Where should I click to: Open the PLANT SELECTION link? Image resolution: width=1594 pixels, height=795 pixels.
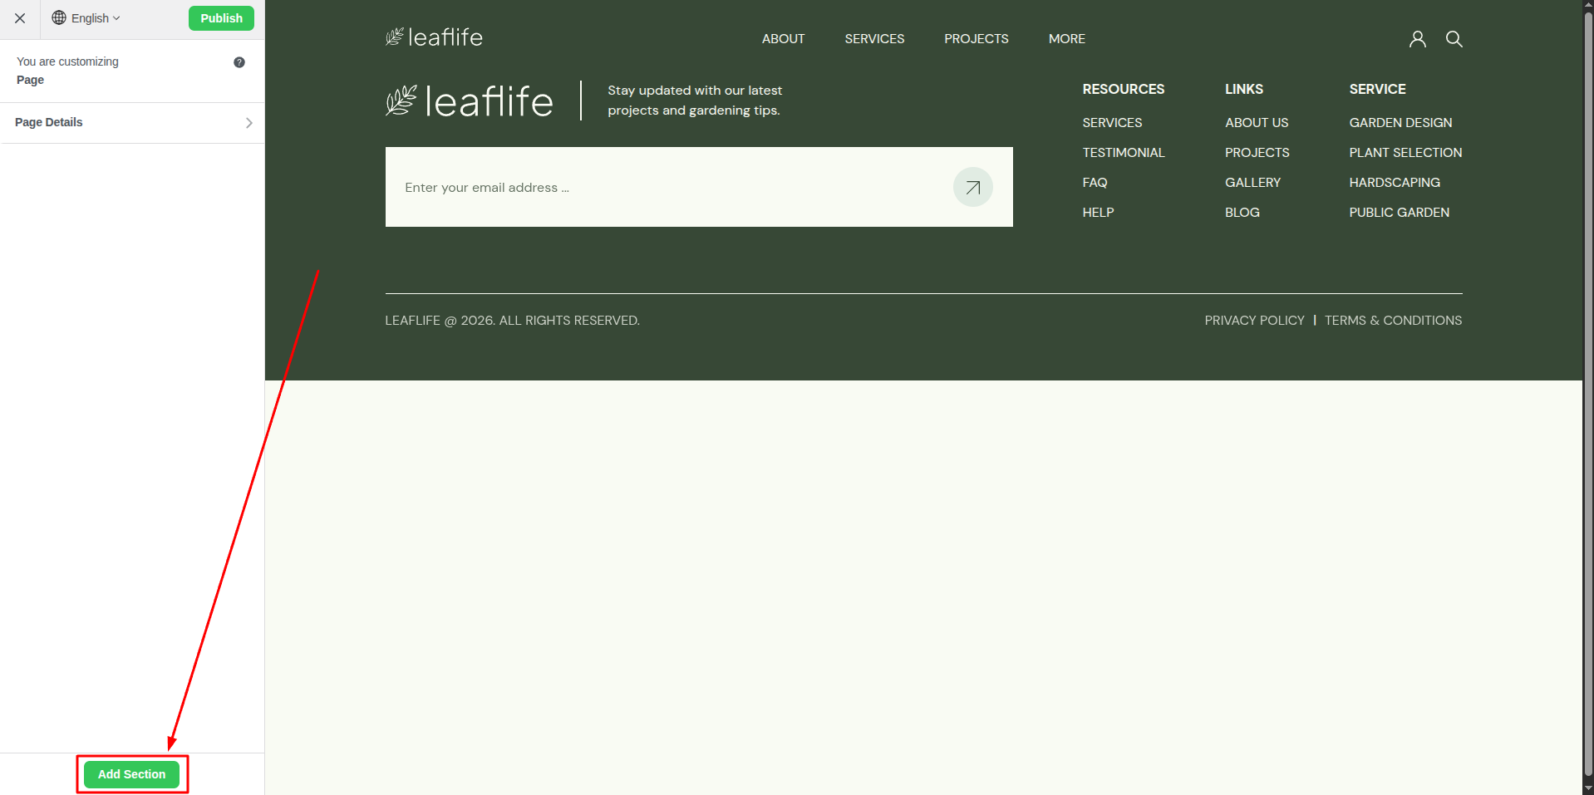pos(1405,153)
